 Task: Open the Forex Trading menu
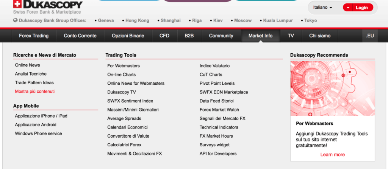34,36
